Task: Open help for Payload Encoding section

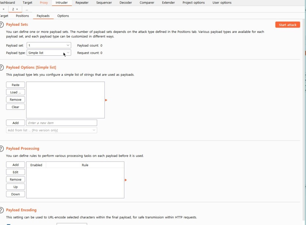Action: (1, 210)
